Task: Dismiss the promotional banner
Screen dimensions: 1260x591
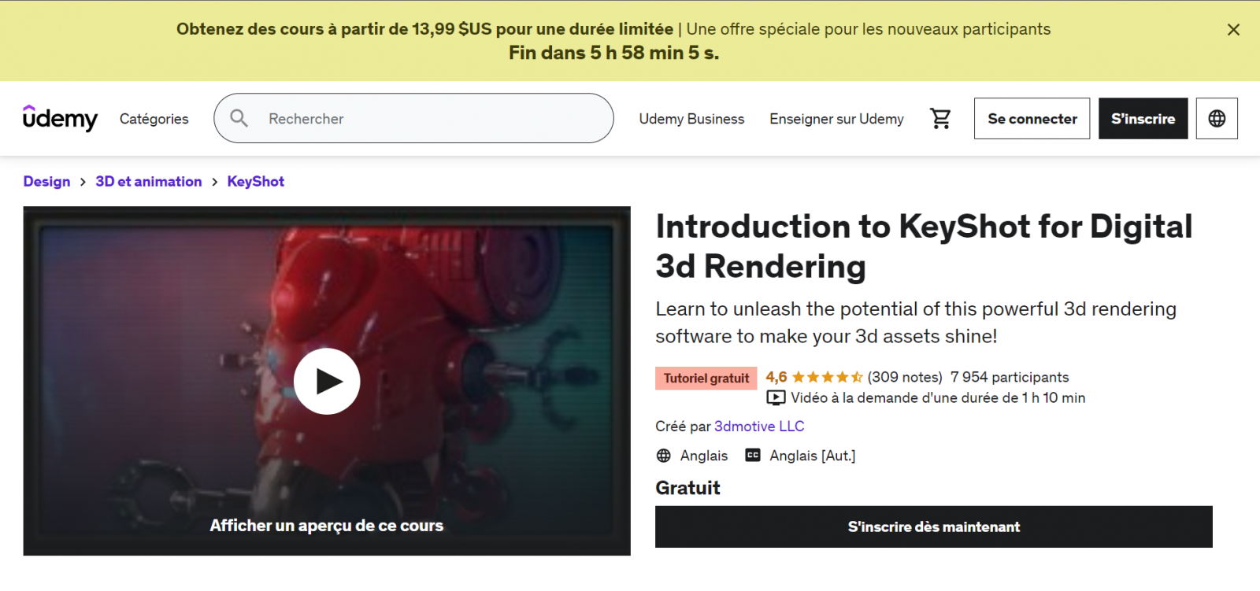Action: (x=1233, y=30)
